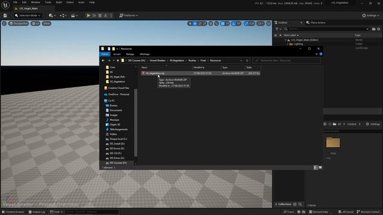
Task: Click the Explorer help question mark icon
Action: (321, 54)
